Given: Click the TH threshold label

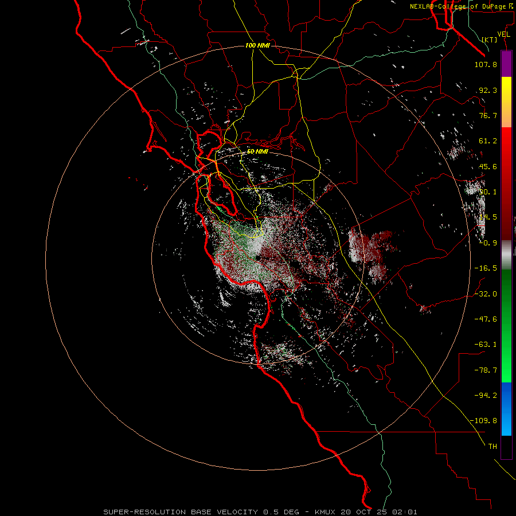Looking at the screenshot, I should [492, 447].
